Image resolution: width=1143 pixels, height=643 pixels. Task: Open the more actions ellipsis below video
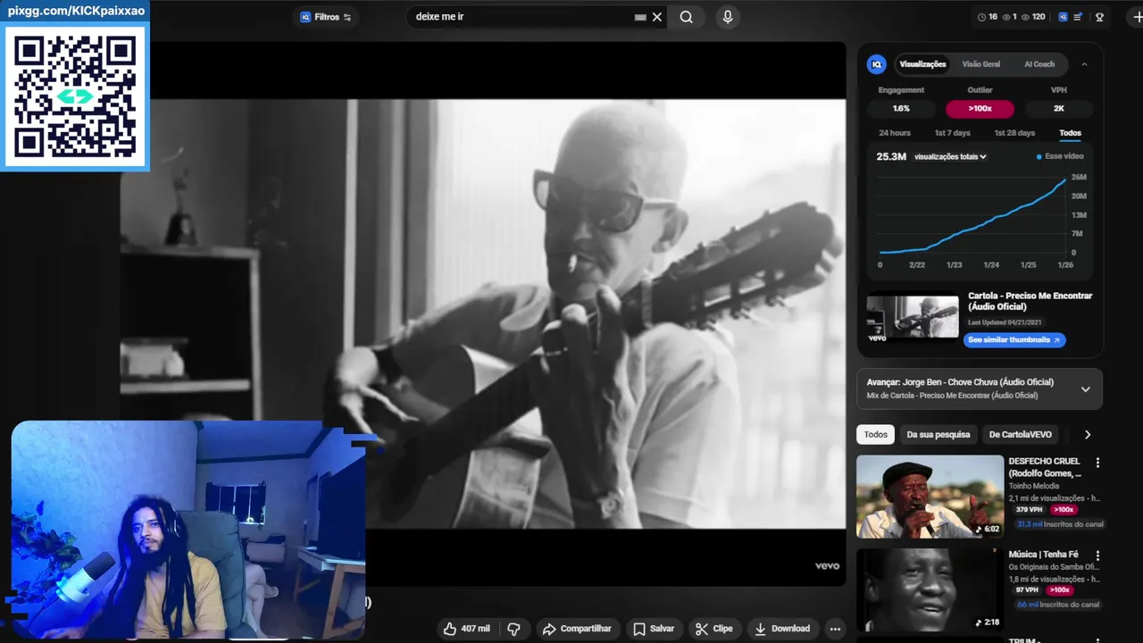click(835, 629)
